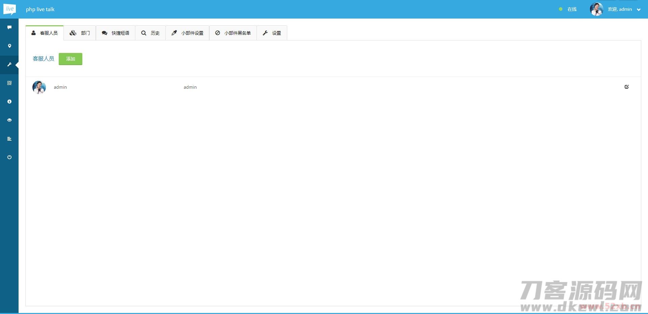Screen dimensions: 648x314
Task: Click the admin avatar in operator list
Action: click(39, 87)
